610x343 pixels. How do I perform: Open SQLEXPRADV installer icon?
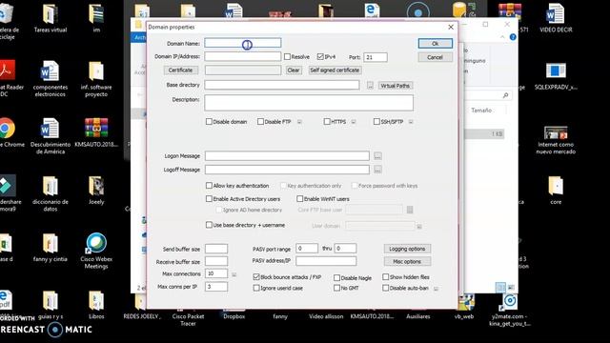coord(556,76)
